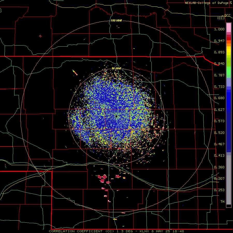Click the 0.307 scale value
This screenshot has height=233, width=233.
pos(219,179)
